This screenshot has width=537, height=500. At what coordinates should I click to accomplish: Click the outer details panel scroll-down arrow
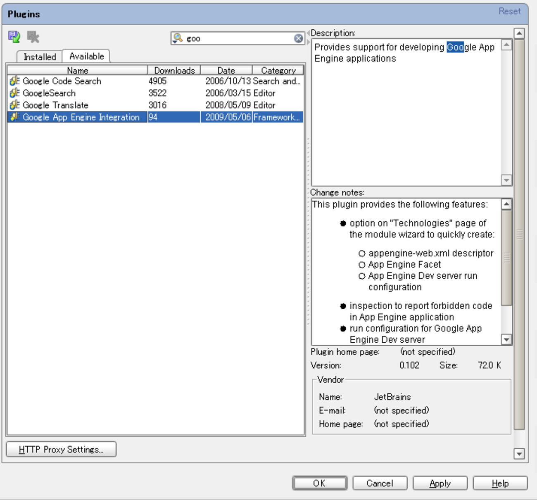click(x=519, y=453)
